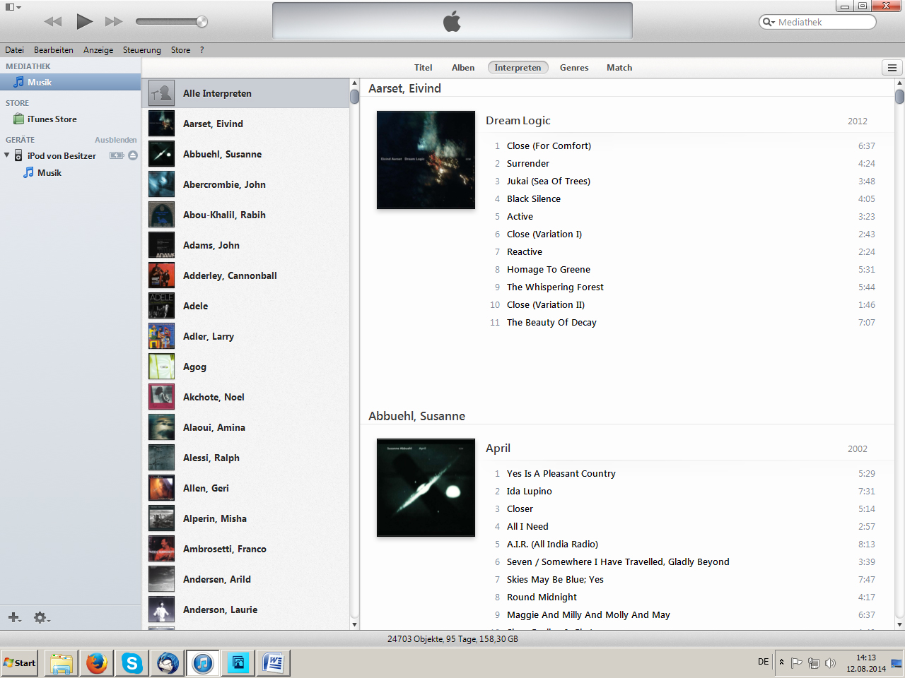Image resolution: width=905 pixels, height=678 pixels.
Task: Click the Agog artist thumbnail
Action: (161, 367)
